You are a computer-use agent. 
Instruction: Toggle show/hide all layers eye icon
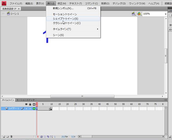coord(26,104)
